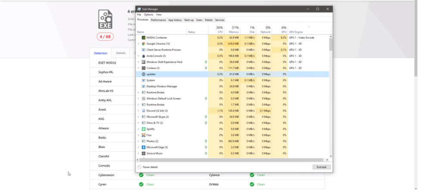The height and width of the screenshot is (190, 441).
Task: Click the End task button
Action: coord(321,167)
